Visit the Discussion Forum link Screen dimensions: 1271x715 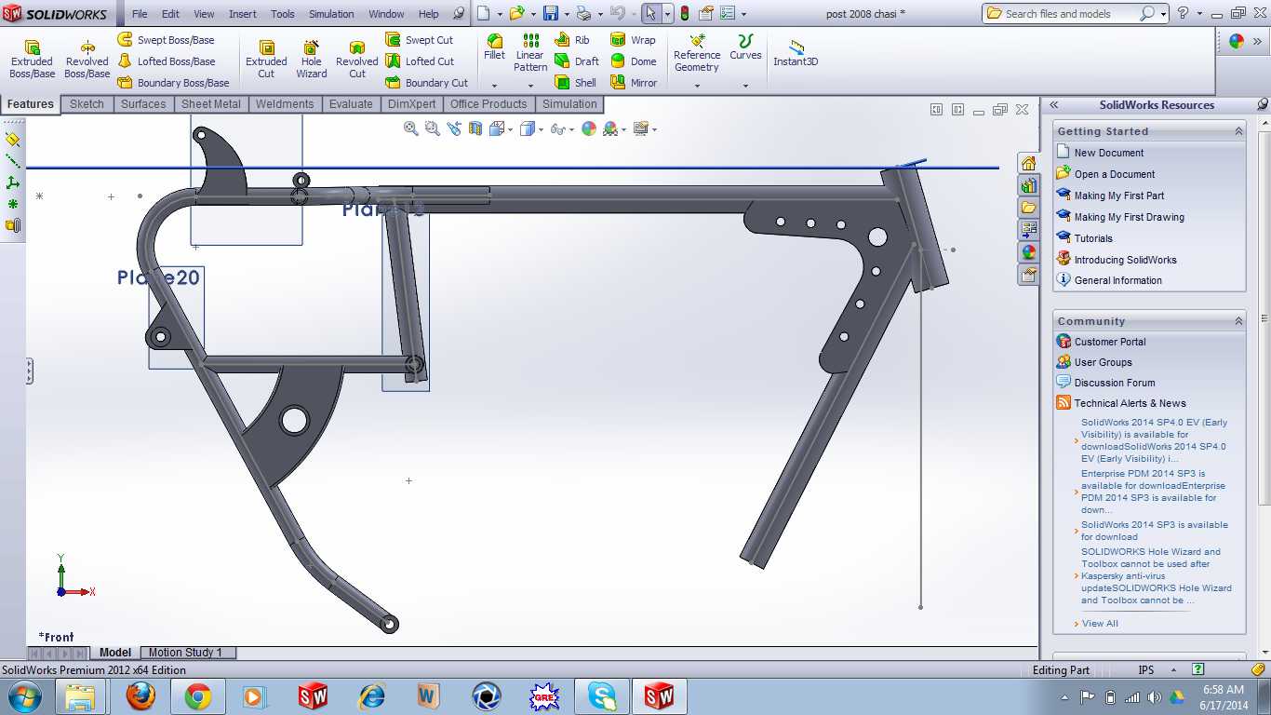click(1115, 383)
